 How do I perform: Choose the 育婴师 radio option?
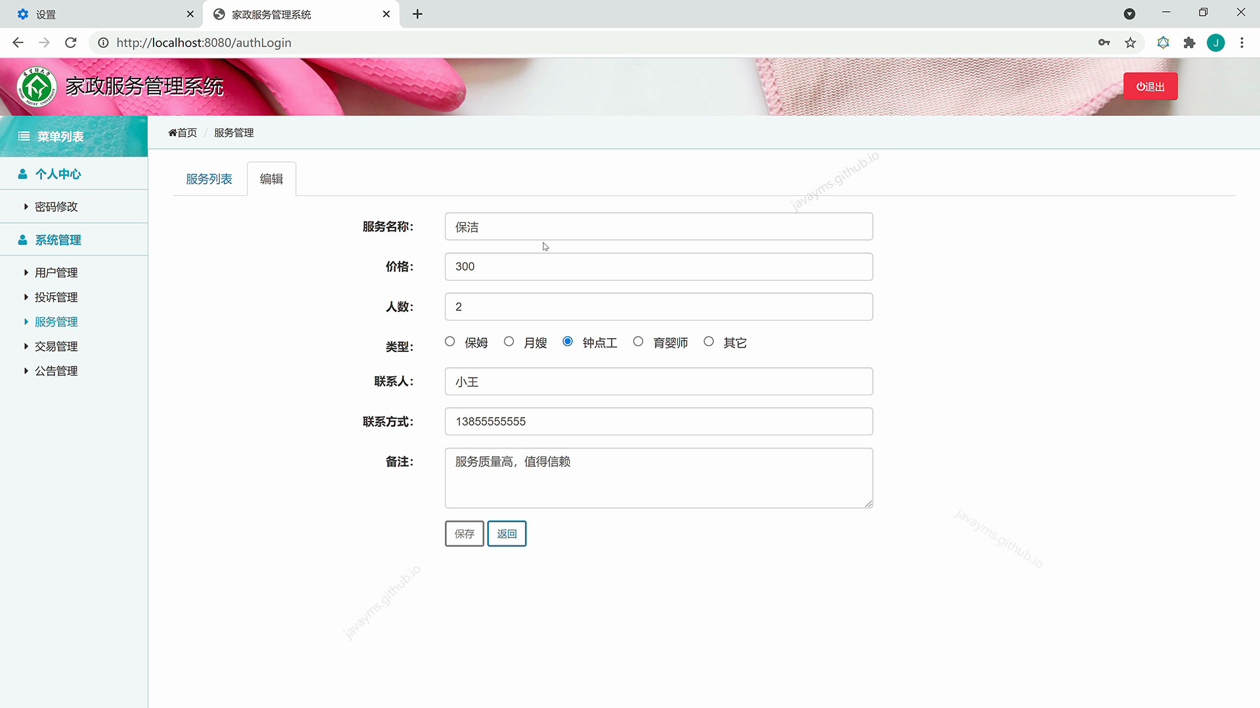point(638,342)
